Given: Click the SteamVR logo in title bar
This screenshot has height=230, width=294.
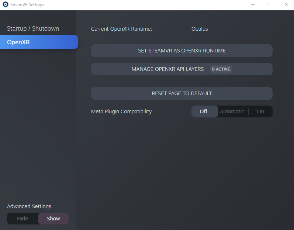Looking at the screenshot, I should tap(6, 5).
